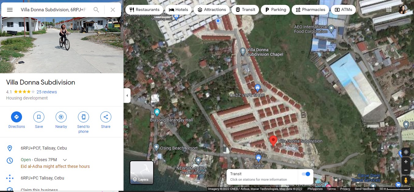Filter map by Restaurants
Image resolution: width=414 pixels, height=192 pixels.
pos(144,10)
